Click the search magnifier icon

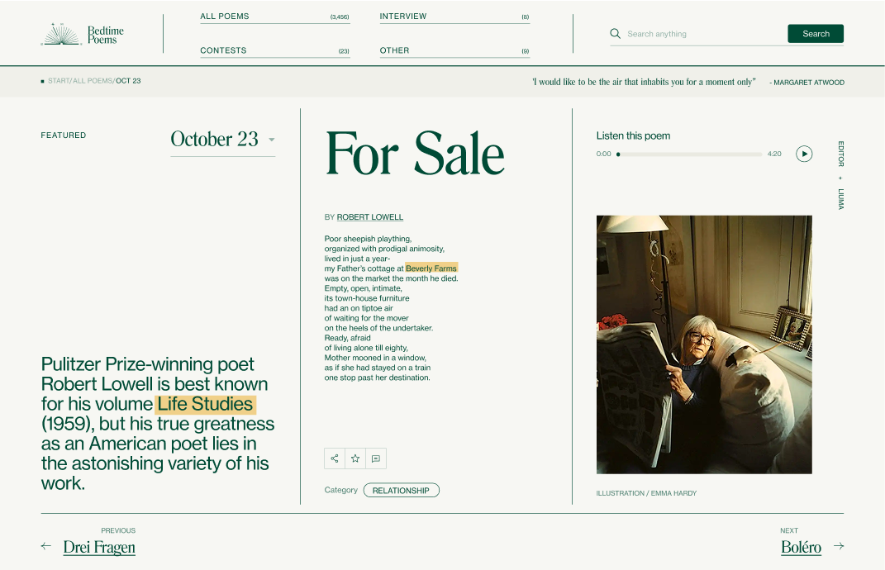tap(616, 34)
